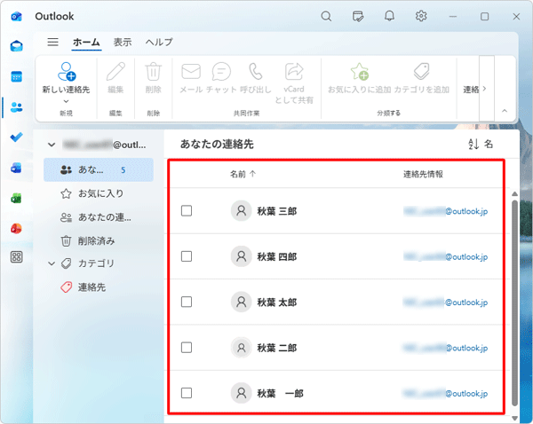Open 秋葉 一郎's email address link
The height and width of the screenshot is (424, 533).
click(x=446, y=393)
